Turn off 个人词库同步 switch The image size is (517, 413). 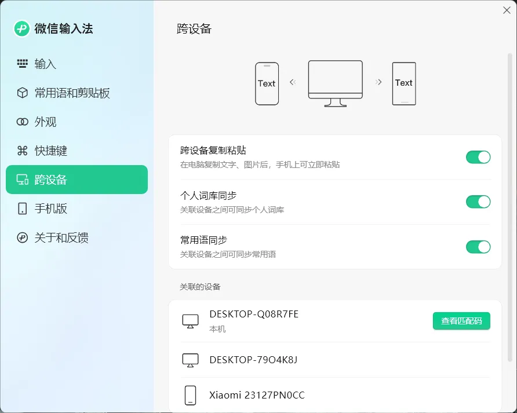click(478, 202)
